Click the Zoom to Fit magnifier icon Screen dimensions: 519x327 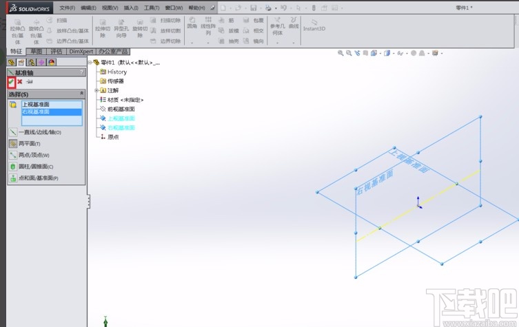pyautogui.click(x=341, y=53)
